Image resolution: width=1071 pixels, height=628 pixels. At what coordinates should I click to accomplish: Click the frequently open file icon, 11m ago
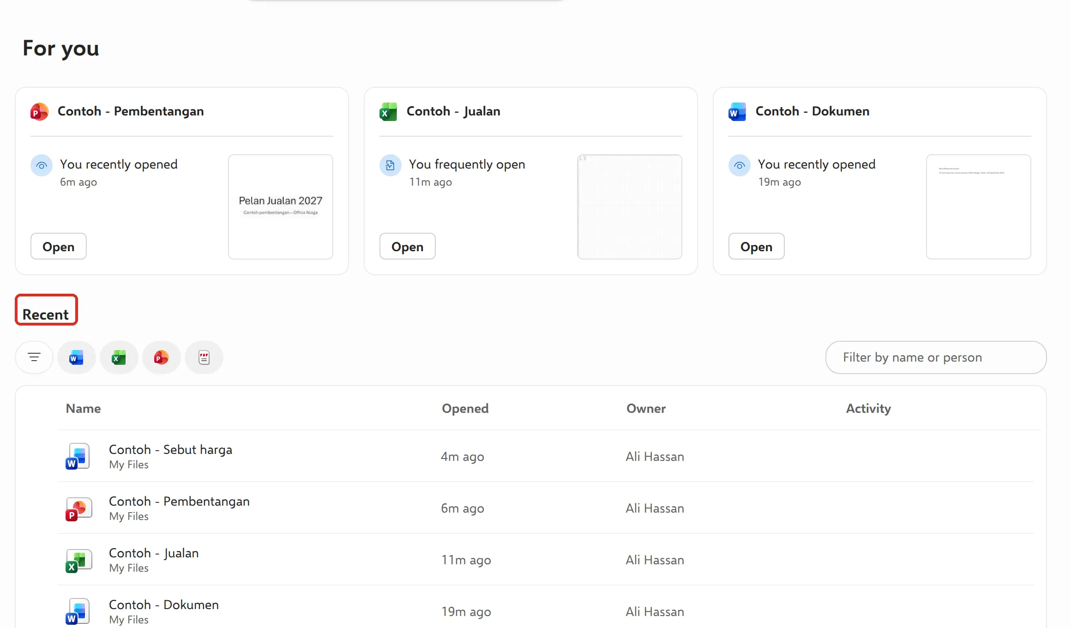[391, 165]
